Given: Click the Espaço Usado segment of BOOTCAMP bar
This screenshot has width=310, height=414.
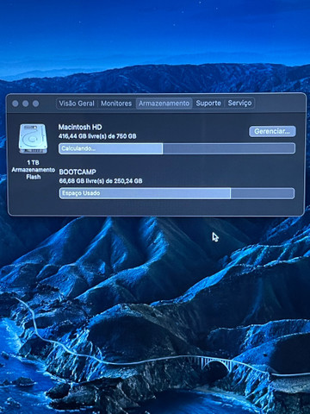Looking at the screenshot, I should coord(145,193).
